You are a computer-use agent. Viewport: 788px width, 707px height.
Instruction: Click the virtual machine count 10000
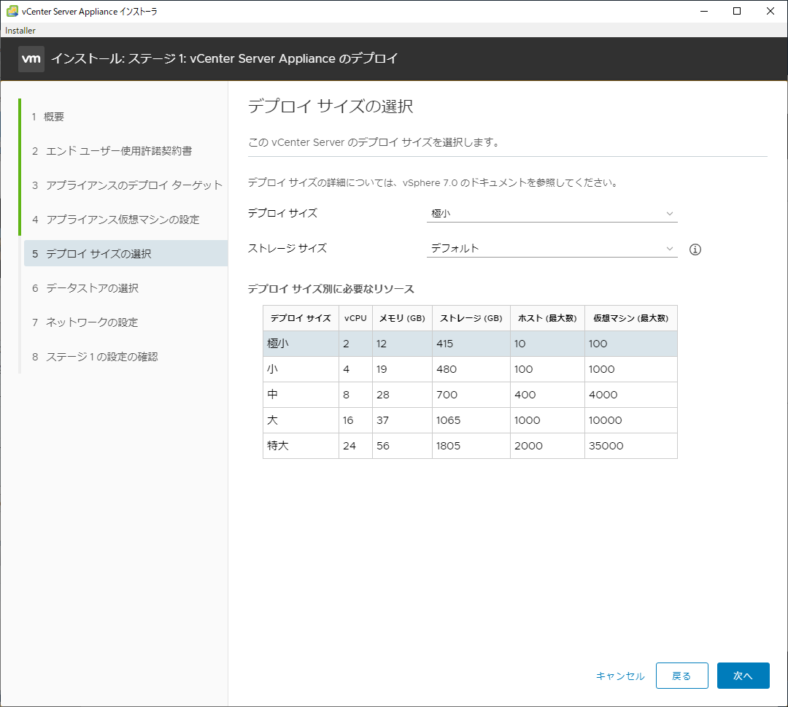point(605,420)
